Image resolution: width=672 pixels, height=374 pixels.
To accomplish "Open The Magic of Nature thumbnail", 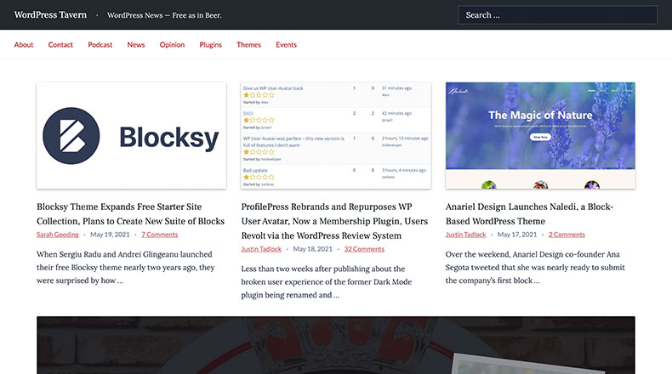I will [540, 135].
